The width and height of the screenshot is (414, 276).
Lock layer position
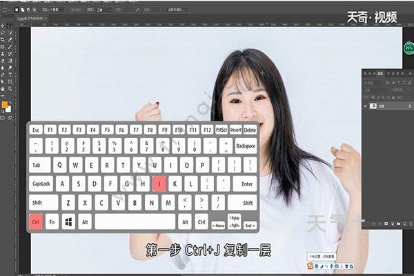tap(383, 97)
